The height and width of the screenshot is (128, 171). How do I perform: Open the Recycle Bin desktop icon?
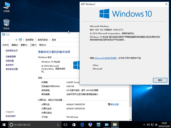pyautogui.click(x=6, y=24)
